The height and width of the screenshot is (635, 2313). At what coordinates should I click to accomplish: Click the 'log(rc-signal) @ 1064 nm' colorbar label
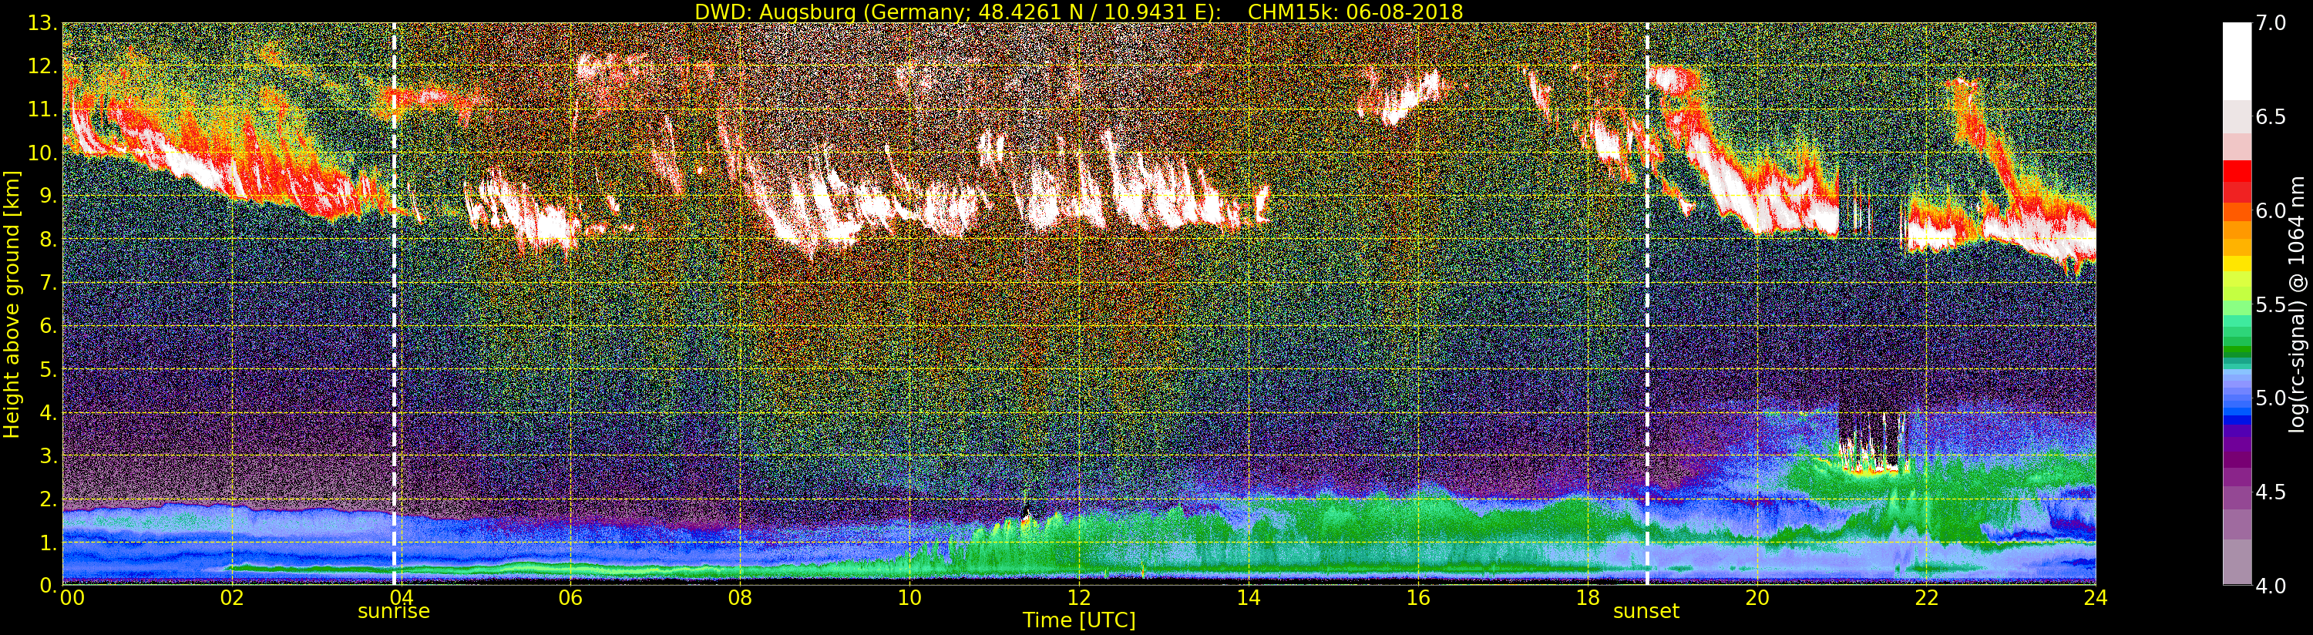click(x=2296, y=303)
